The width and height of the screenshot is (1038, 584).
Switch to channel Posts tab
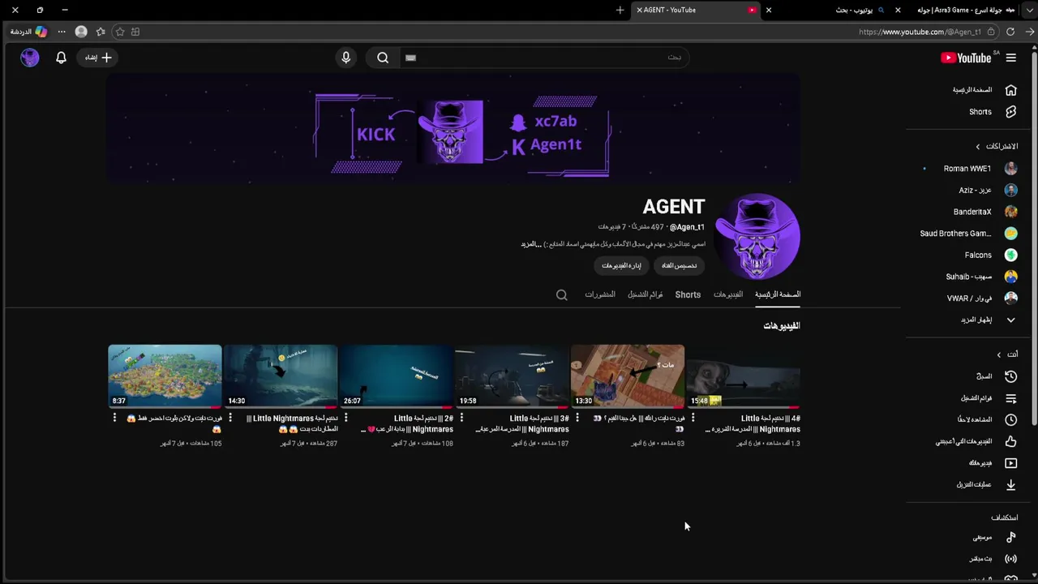[600, 294]
